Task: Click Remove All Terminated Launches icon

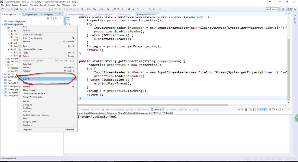Action: pyautogui.click(x=246, y=110)
